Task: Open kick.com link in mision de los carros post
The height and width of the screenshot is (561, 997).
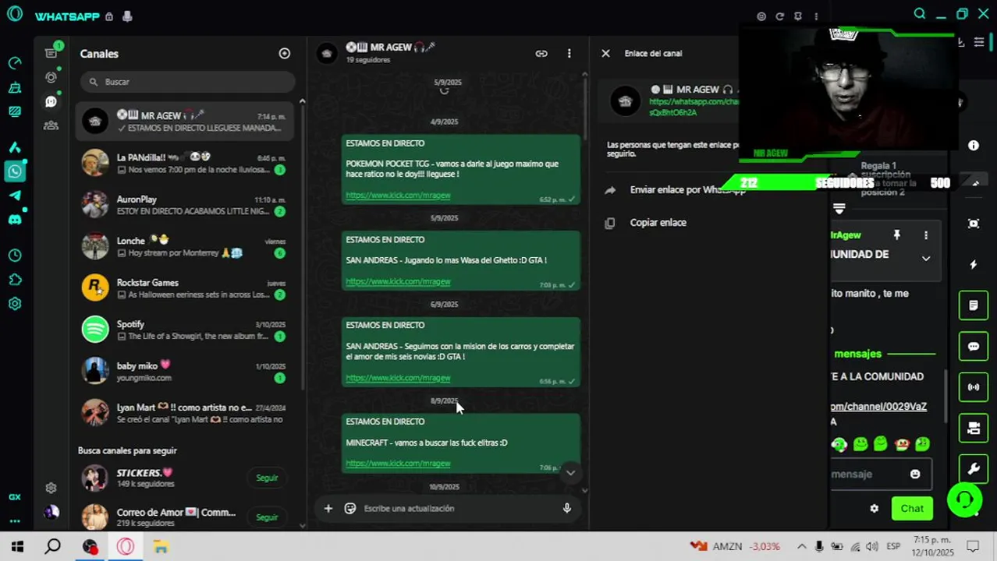Action: point(398,378)
